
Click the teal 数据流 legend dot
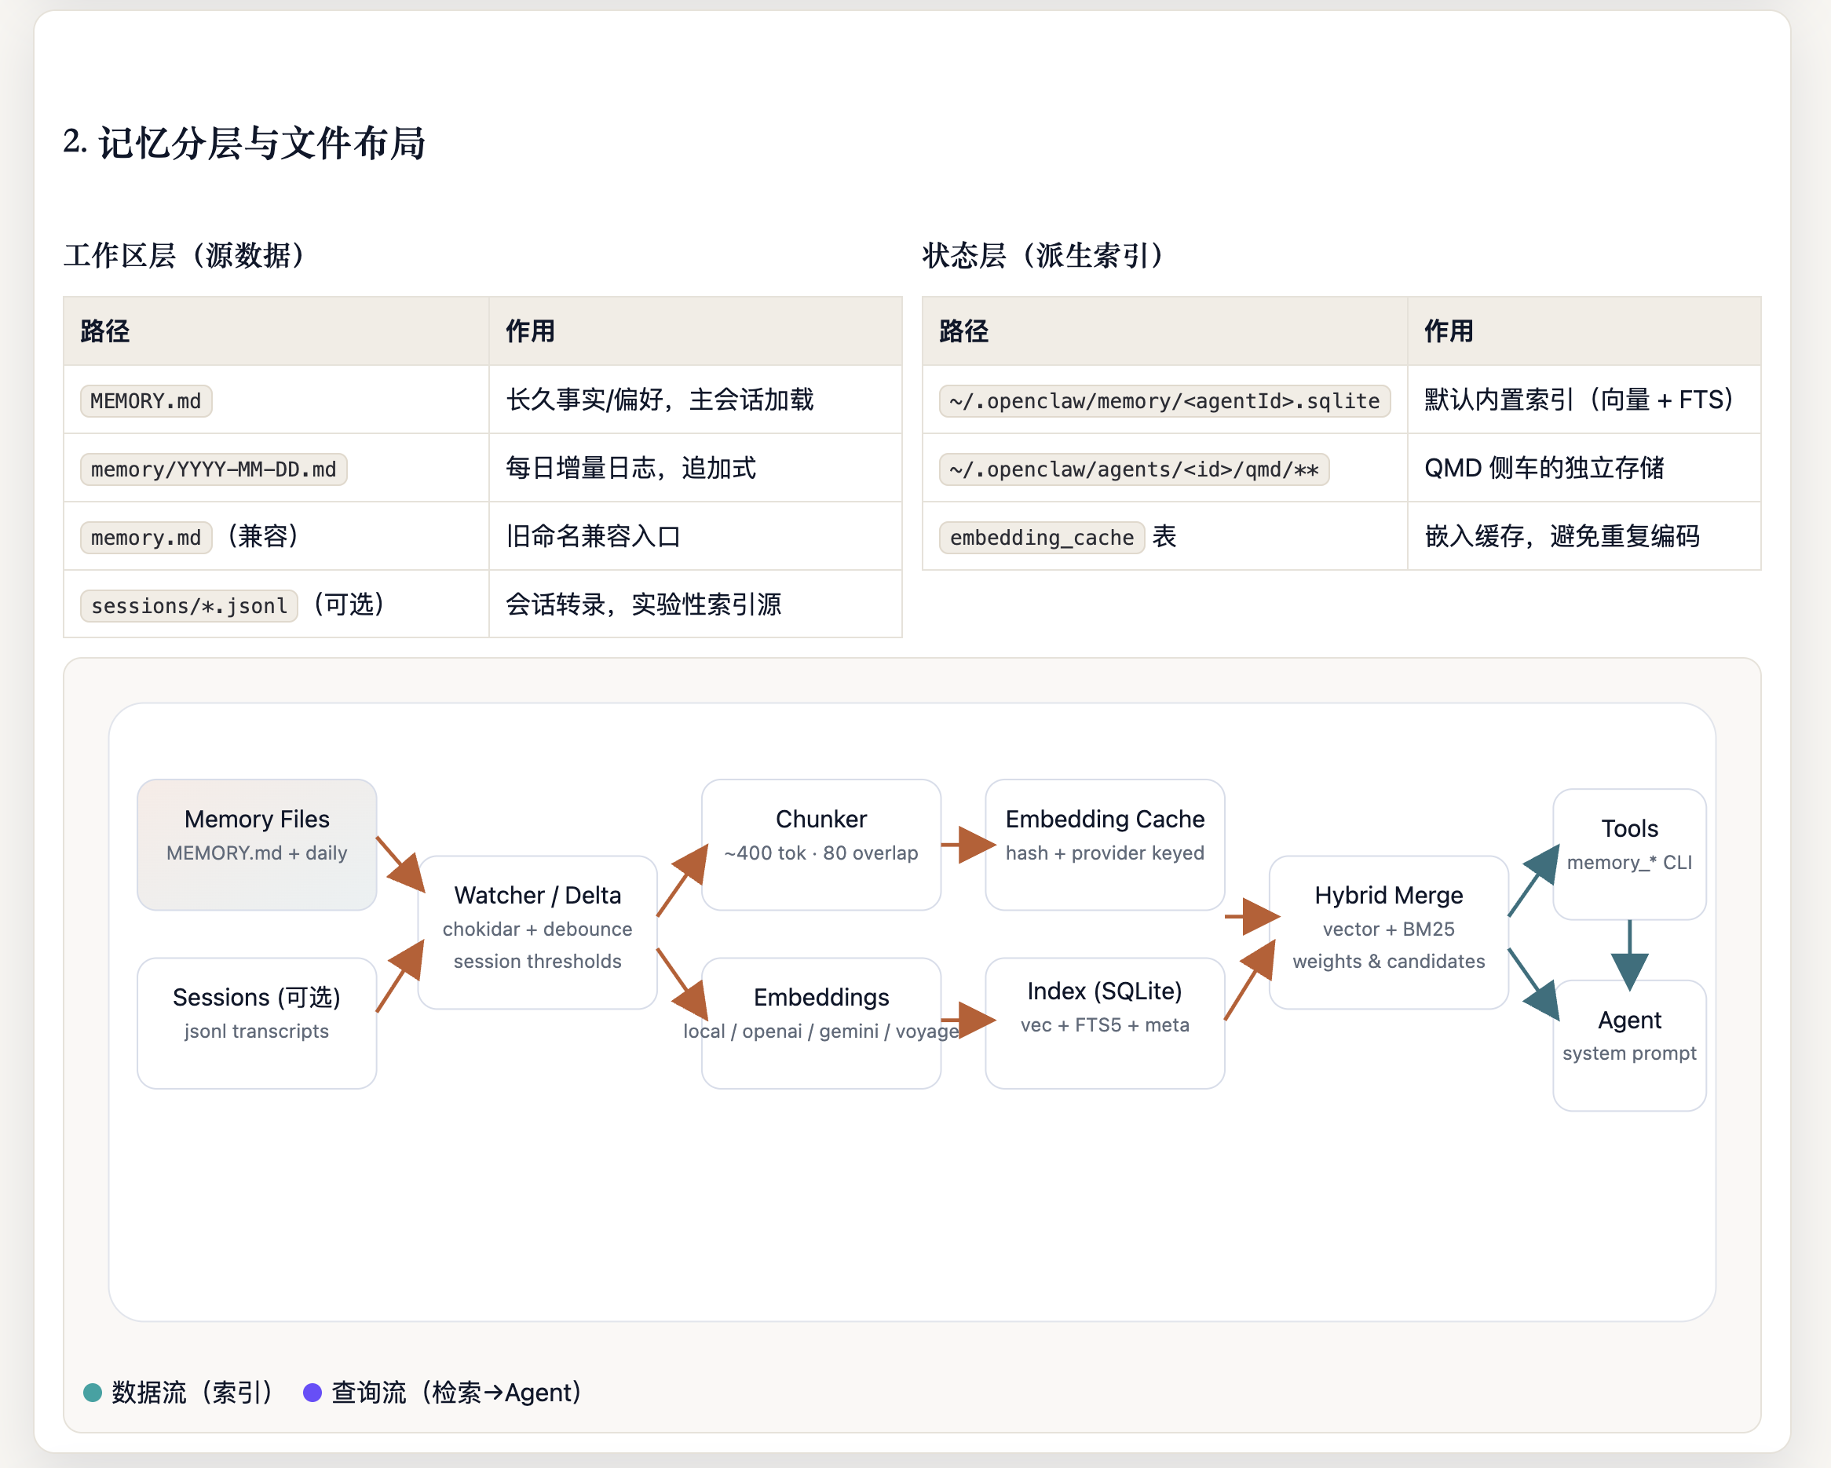(x=93, y=1393)
